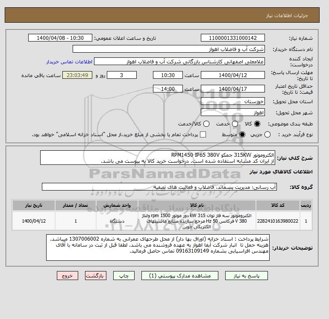Click the الکتروموتور سه فاز product name cell

pyautogui.click(x=197, y=221)
